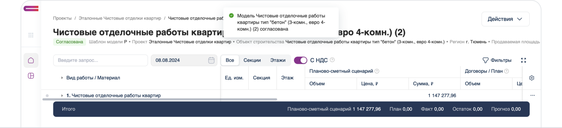Enter fullscreen table view icon

tap(524, 60)
